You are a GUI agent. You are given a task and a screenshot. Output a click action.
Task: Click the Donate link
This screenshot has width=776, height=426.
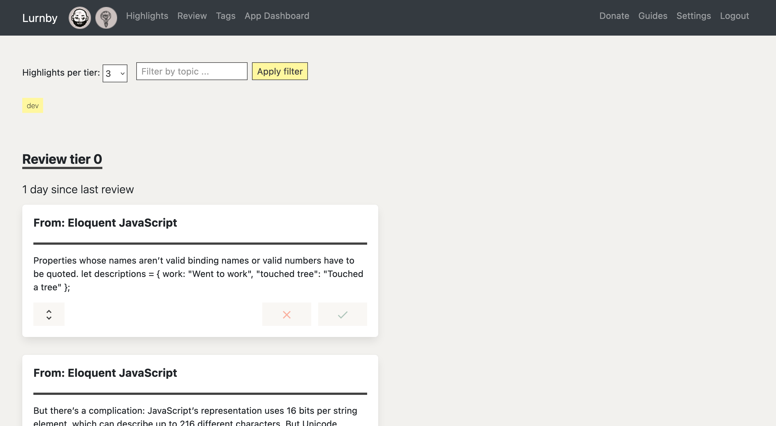click(614, 16)
